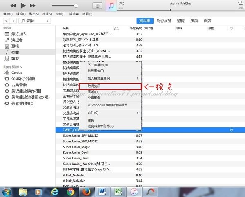Click the rewind previous track button
Screen dimensions: 245x197
pyautogui.click(x=13, y=6)
